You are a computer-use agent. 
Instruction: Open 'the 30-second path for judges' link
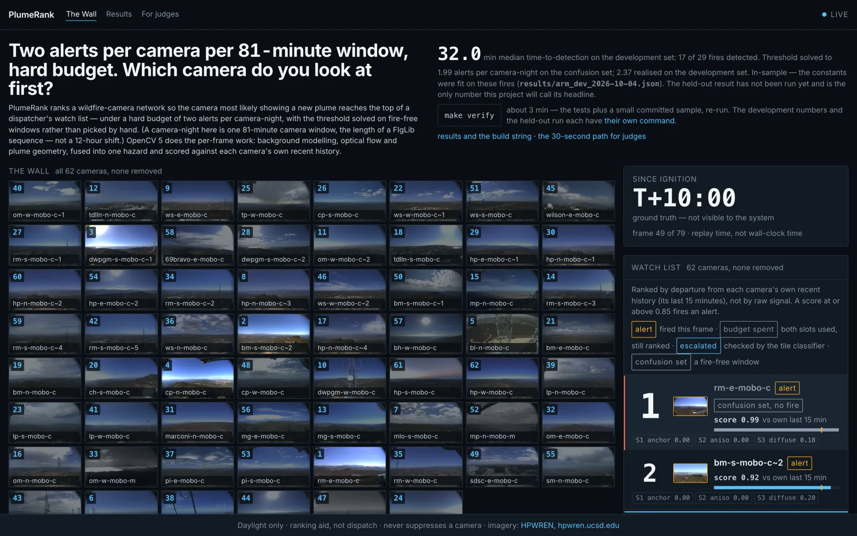click(592, 136)
